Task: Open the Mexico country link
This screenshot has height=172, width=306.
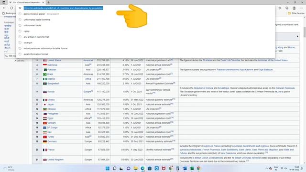Action: (51, 100)
